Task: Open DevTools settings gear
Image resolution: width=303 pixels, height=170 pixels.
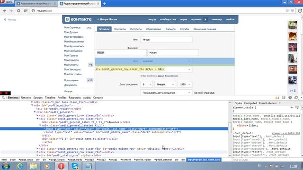Action: point(290,98)
